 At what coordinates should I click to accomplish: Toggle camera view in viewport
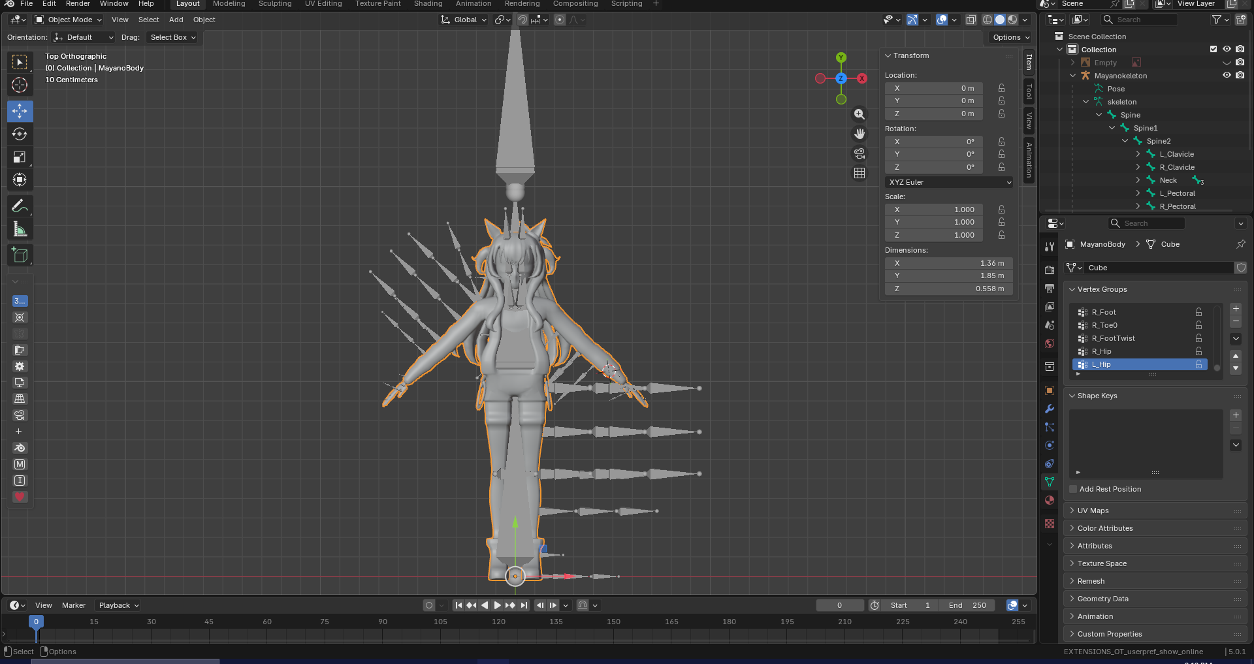click(860, 153)
